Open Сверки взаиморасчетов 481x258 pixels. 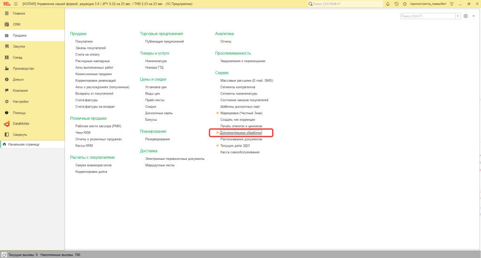(93, 165)
